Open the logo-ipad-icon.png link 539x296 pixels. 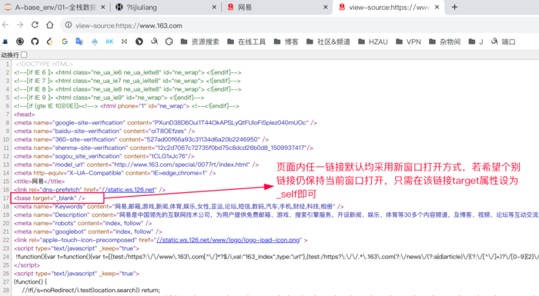tap(228, 240)
